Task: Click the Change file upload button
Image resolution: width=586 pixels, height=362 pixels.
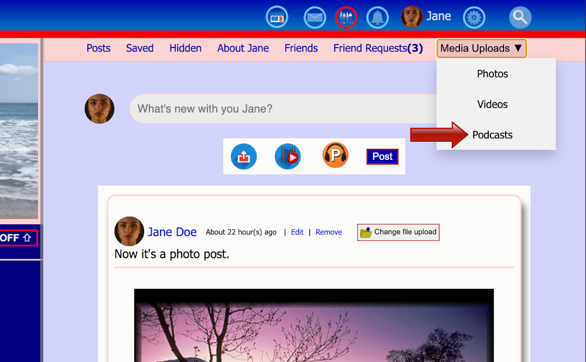Action: [x=398, y=232]
